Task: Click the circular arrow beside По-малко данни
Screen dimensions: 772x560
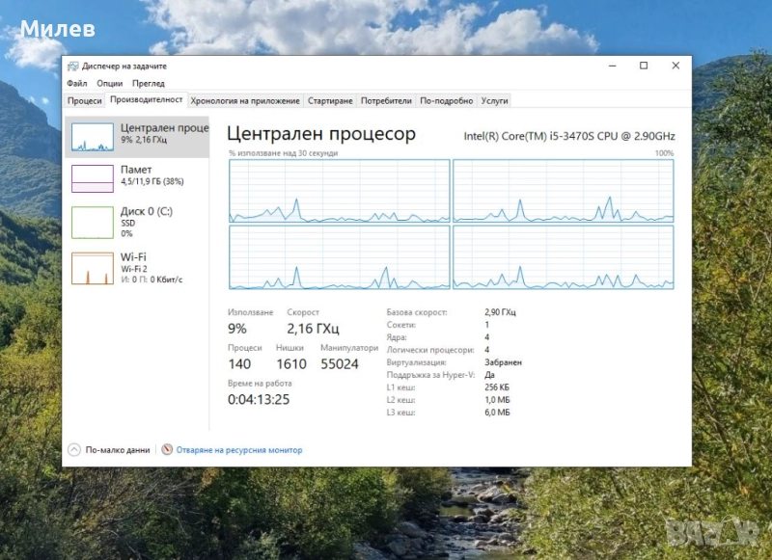Action: pyautogui.click(x=76, y=447)
